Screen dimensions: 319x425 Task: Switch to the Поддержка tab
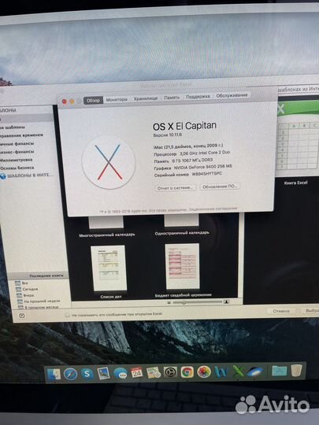pos(198,96)
